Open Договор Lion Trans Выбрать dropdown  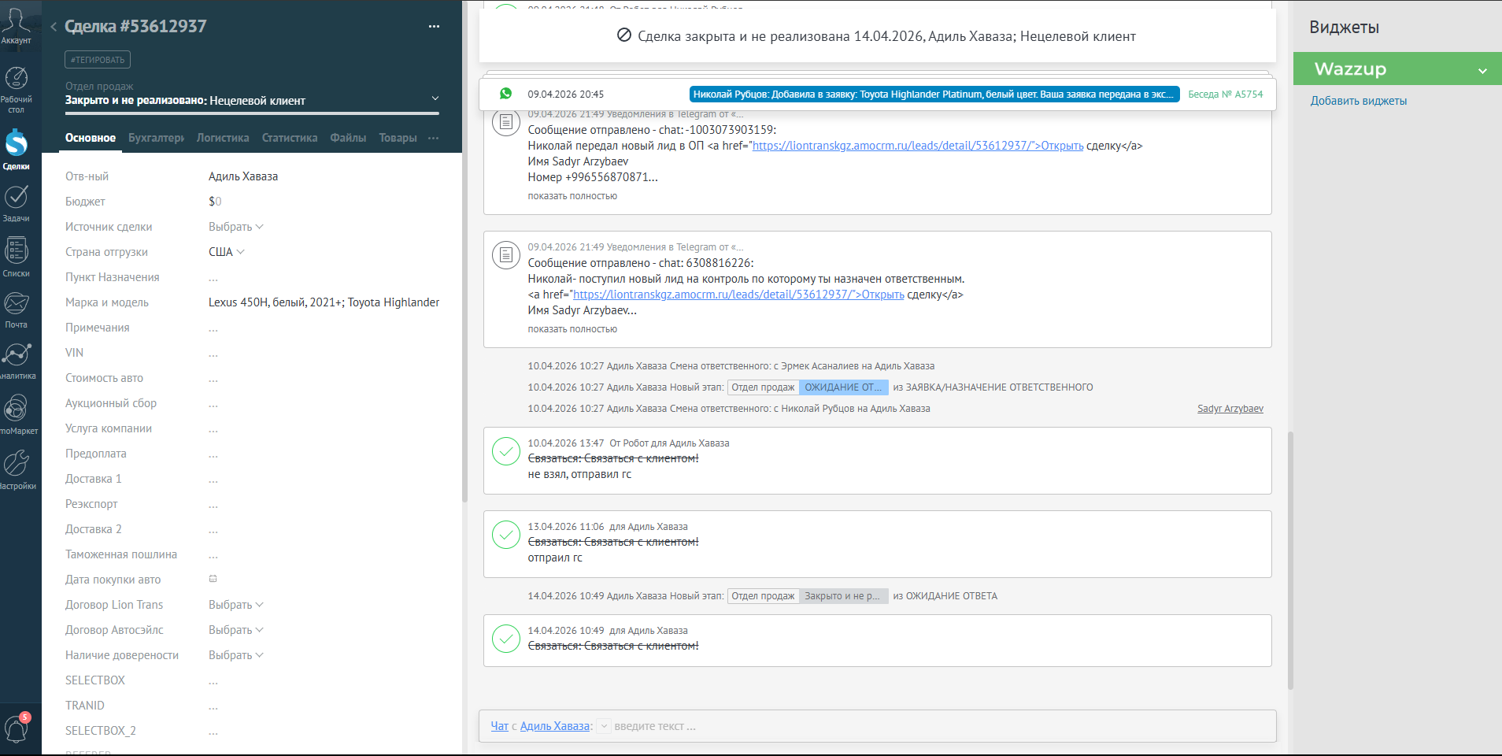[x=235, y=605]
